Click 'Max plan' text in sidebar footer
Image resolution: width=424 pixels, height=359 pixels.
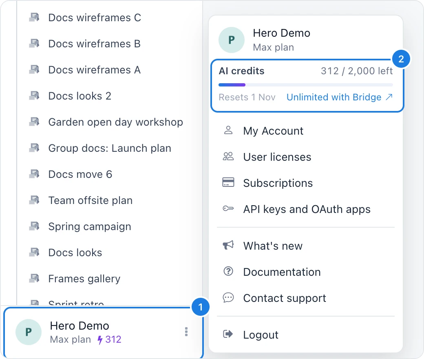point(70,339)
